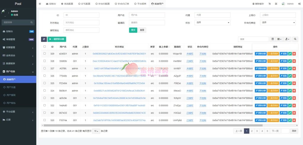This screenshot has height=145, width=303.
Task: Click the magnifier search icon beside table toolbar
Action: point(295,39)
